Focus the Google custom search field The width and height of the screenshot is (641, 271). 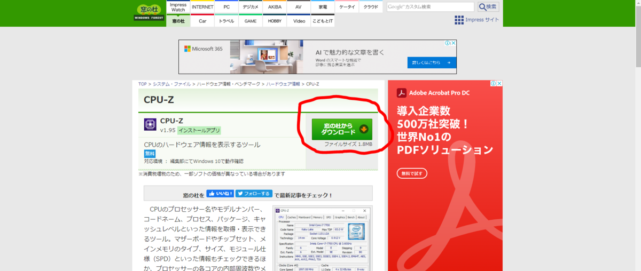[x=431, y=7]
